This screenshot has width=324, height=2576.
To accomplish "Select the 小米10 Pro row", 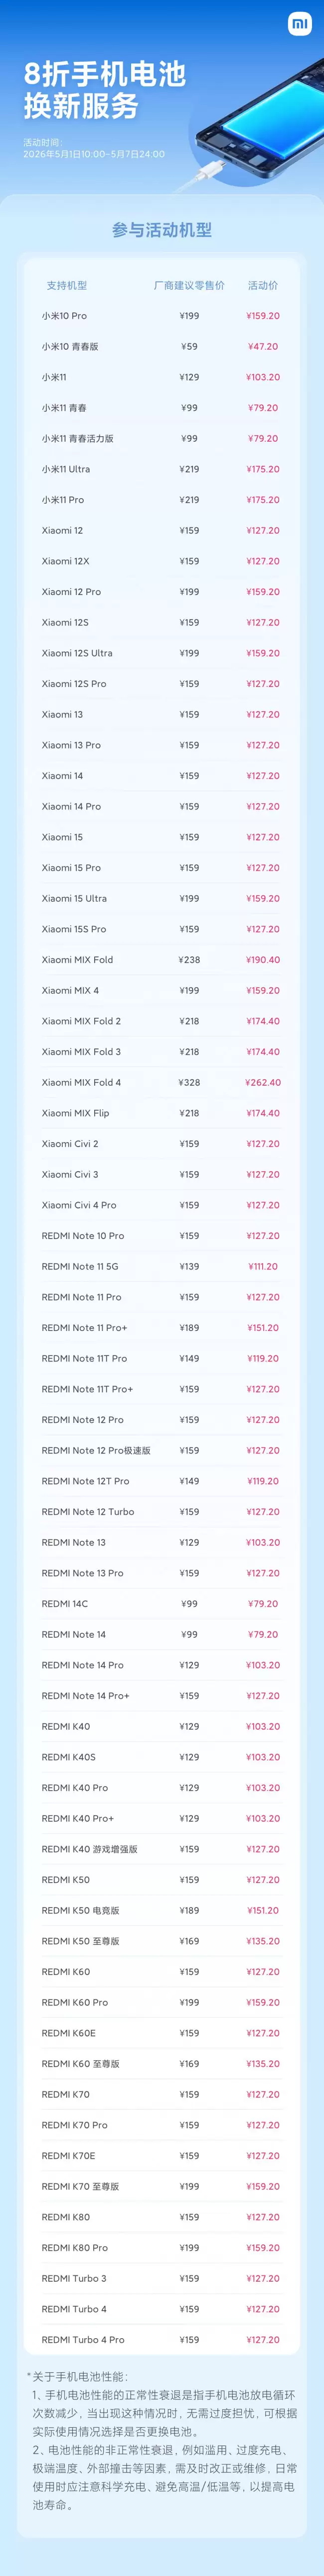I will tap(162, 316).
